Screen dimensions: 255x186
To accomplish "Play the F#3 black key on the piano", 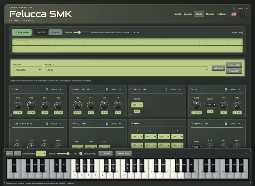I will (x=78, y=165).
